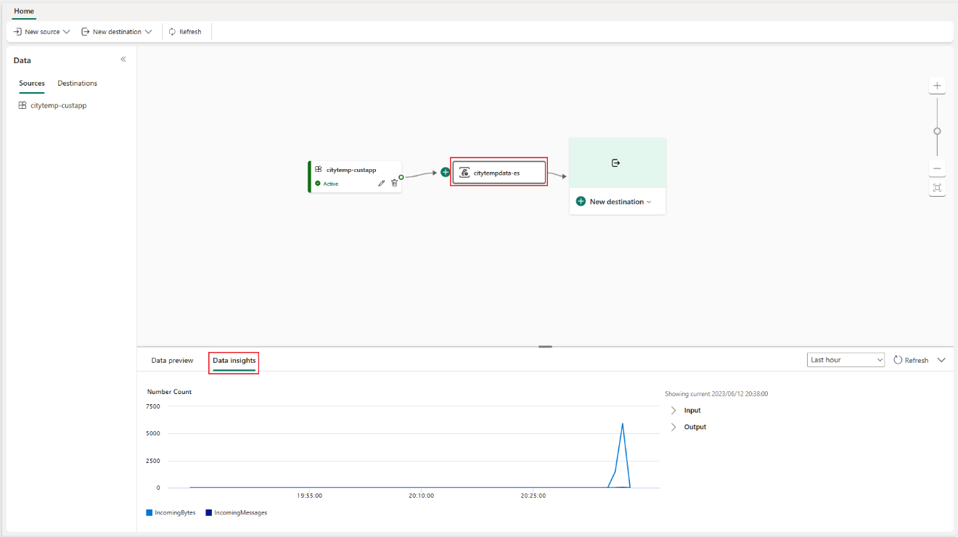Edit the citytemp-custapp source with pencil icon
958x537 pixels.
(382, 183)
